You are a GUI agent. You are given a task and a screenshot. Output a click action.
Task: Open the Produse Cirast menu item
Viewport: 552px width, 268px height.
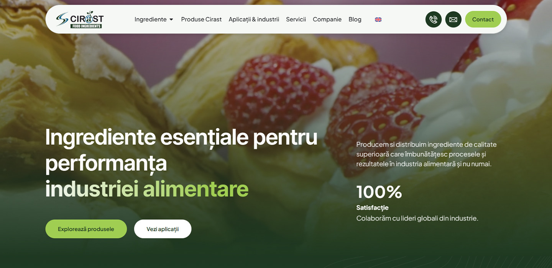[201, 19]
